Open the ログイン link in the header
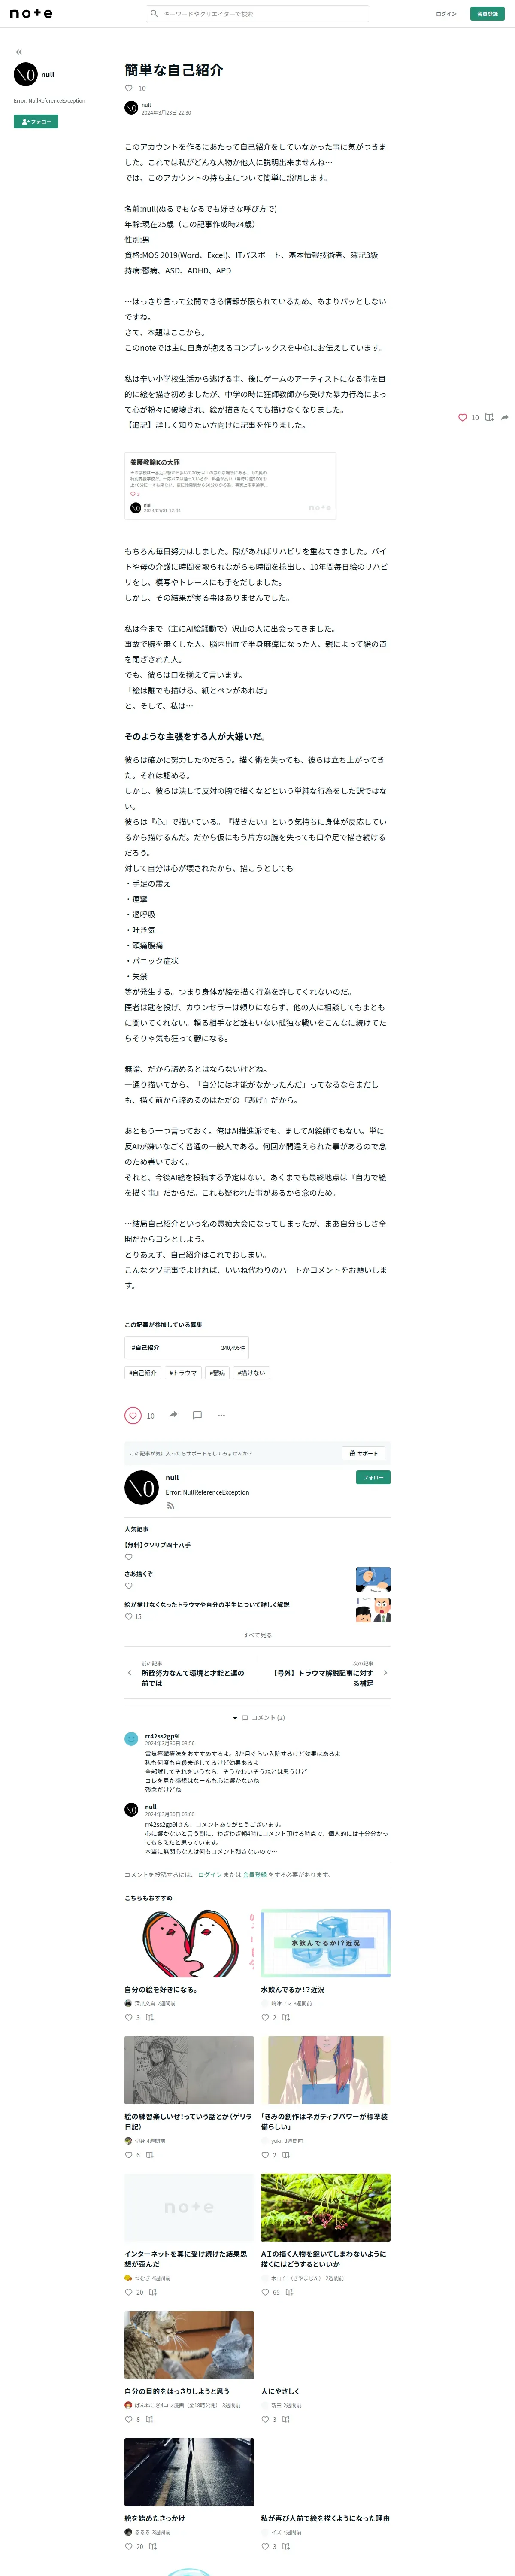 [x=446, y=14]
